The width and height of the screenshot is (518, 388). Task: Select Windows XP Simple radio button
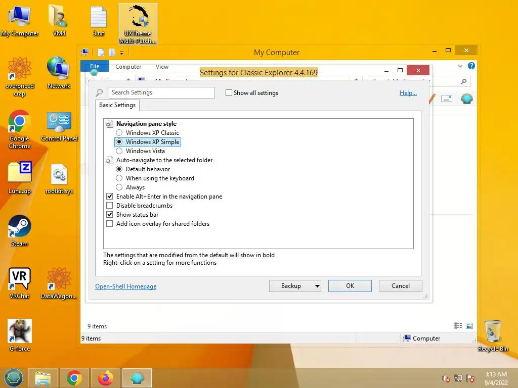(x=119, y=142)
